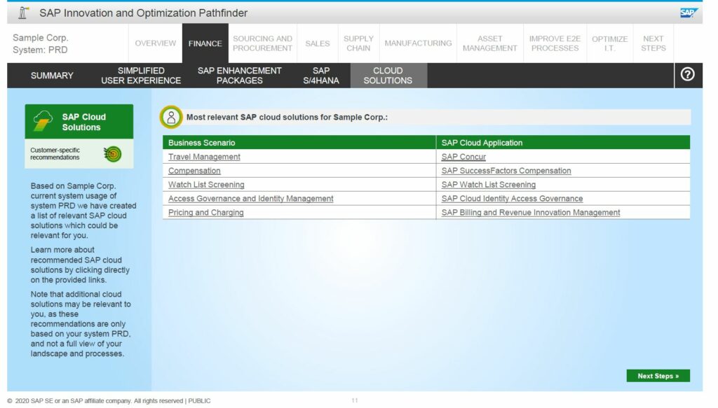The width and height of the screenshot is (718, 408).
Task: Click the green Next Steps button
Action: [658, 376]
